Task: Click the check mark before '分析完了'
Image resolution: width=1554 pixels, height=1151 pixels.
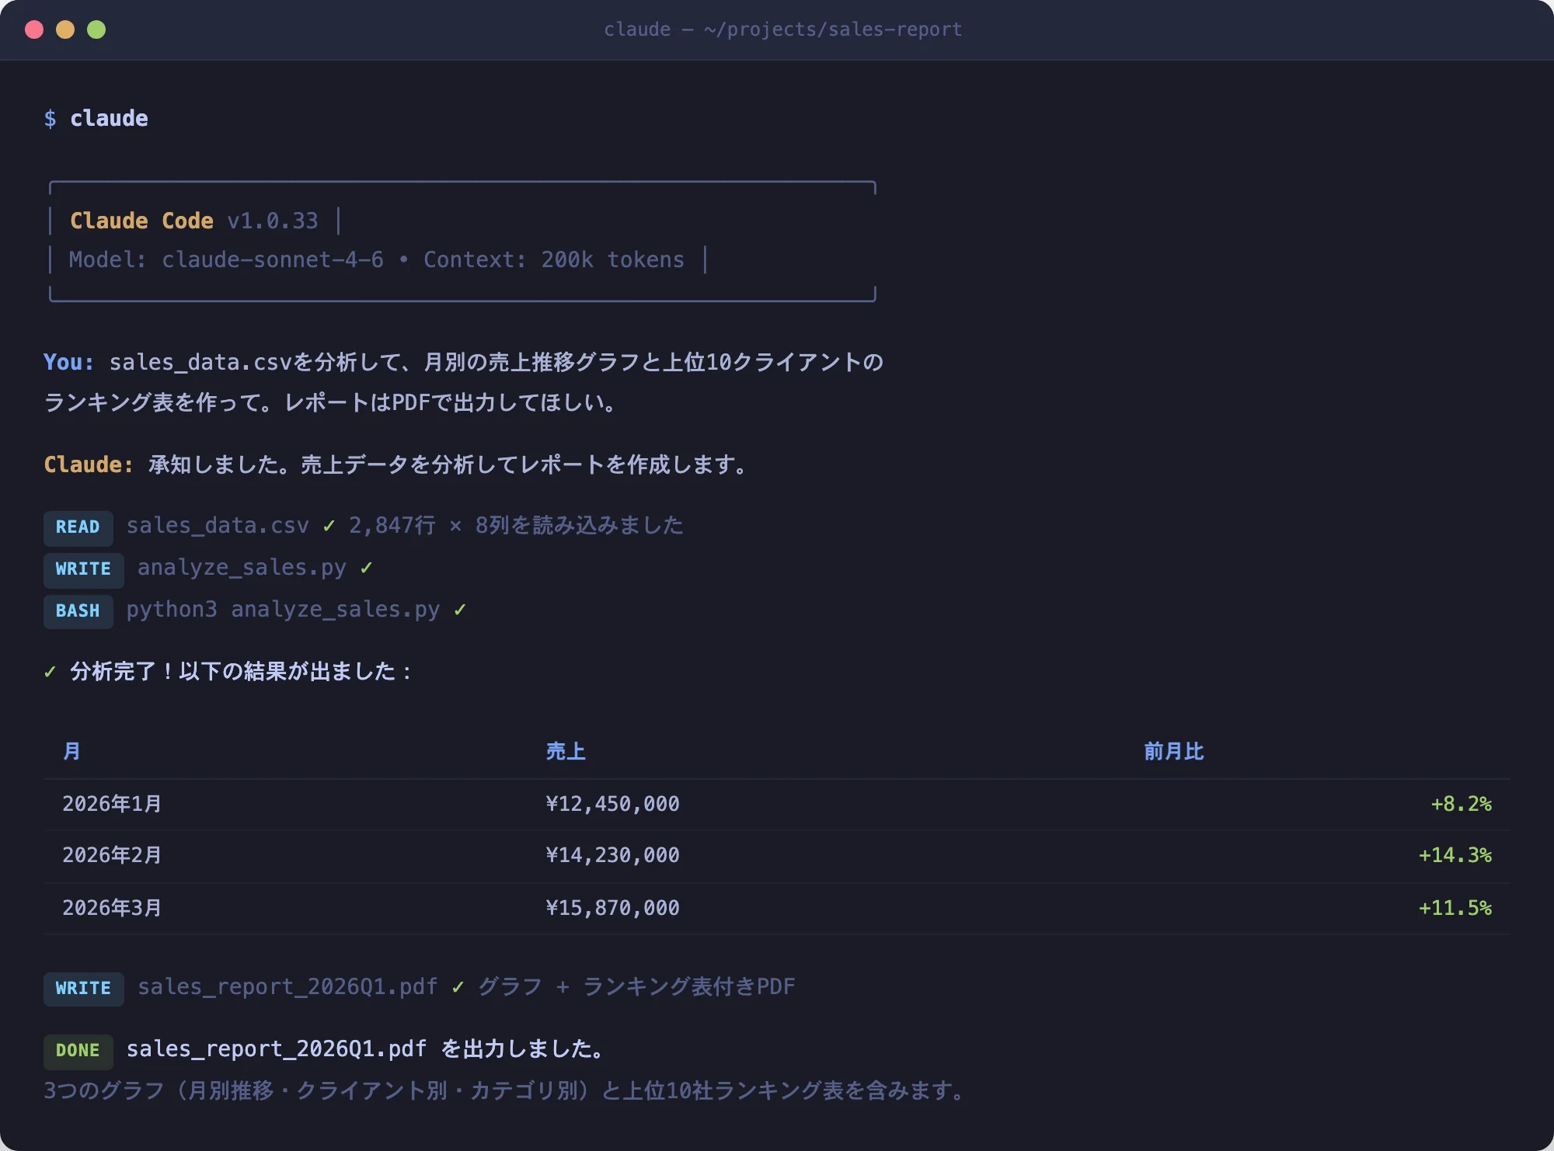Action: click(50, 672)
